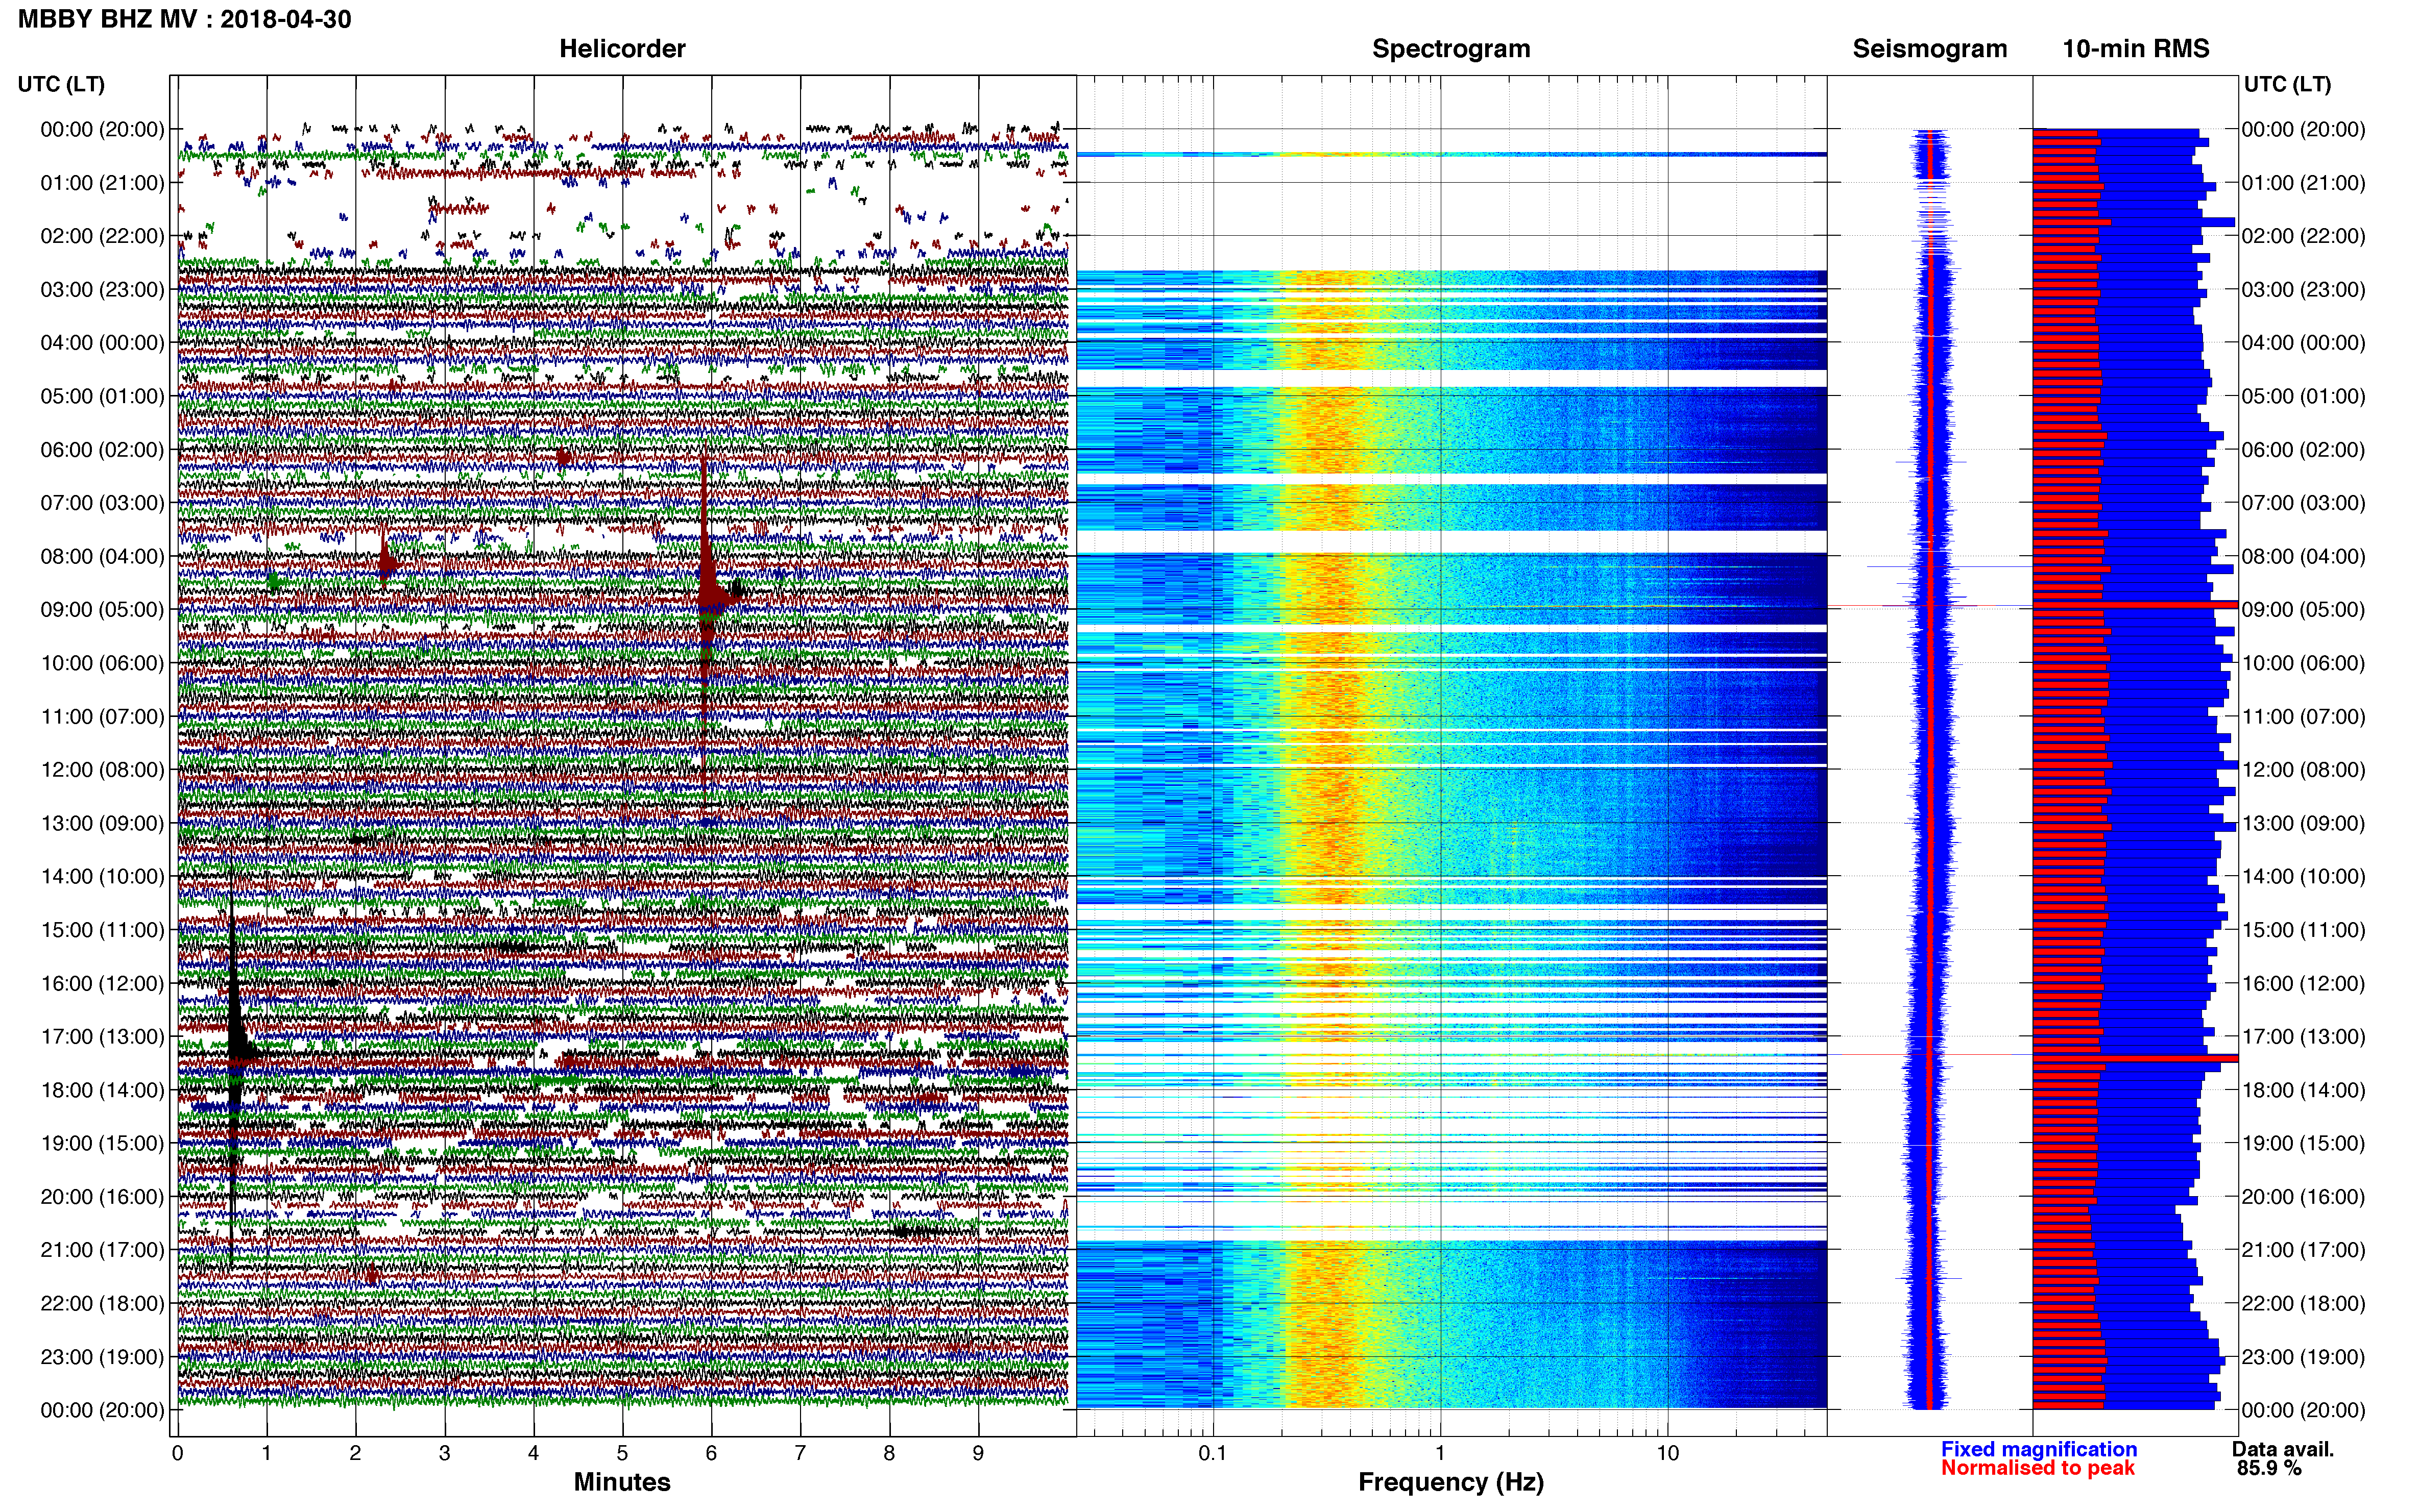Click the right '02:00 (22:00)' time label

[2303, 236]
